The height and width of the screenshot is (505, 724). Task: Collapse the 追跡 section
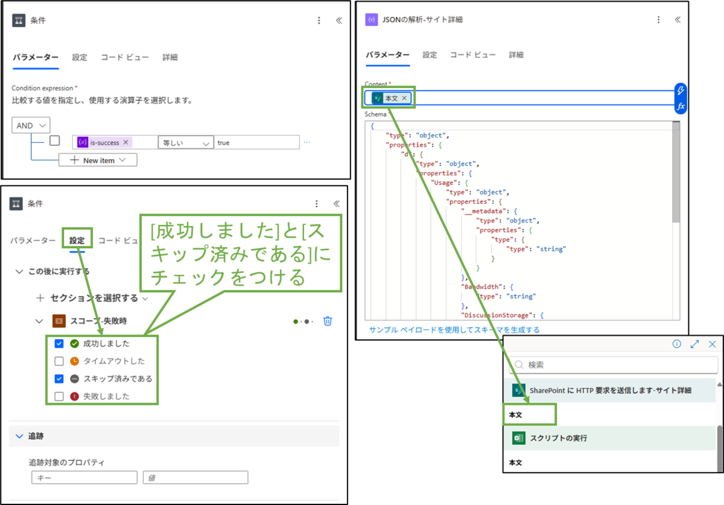[x=19, y=436]
